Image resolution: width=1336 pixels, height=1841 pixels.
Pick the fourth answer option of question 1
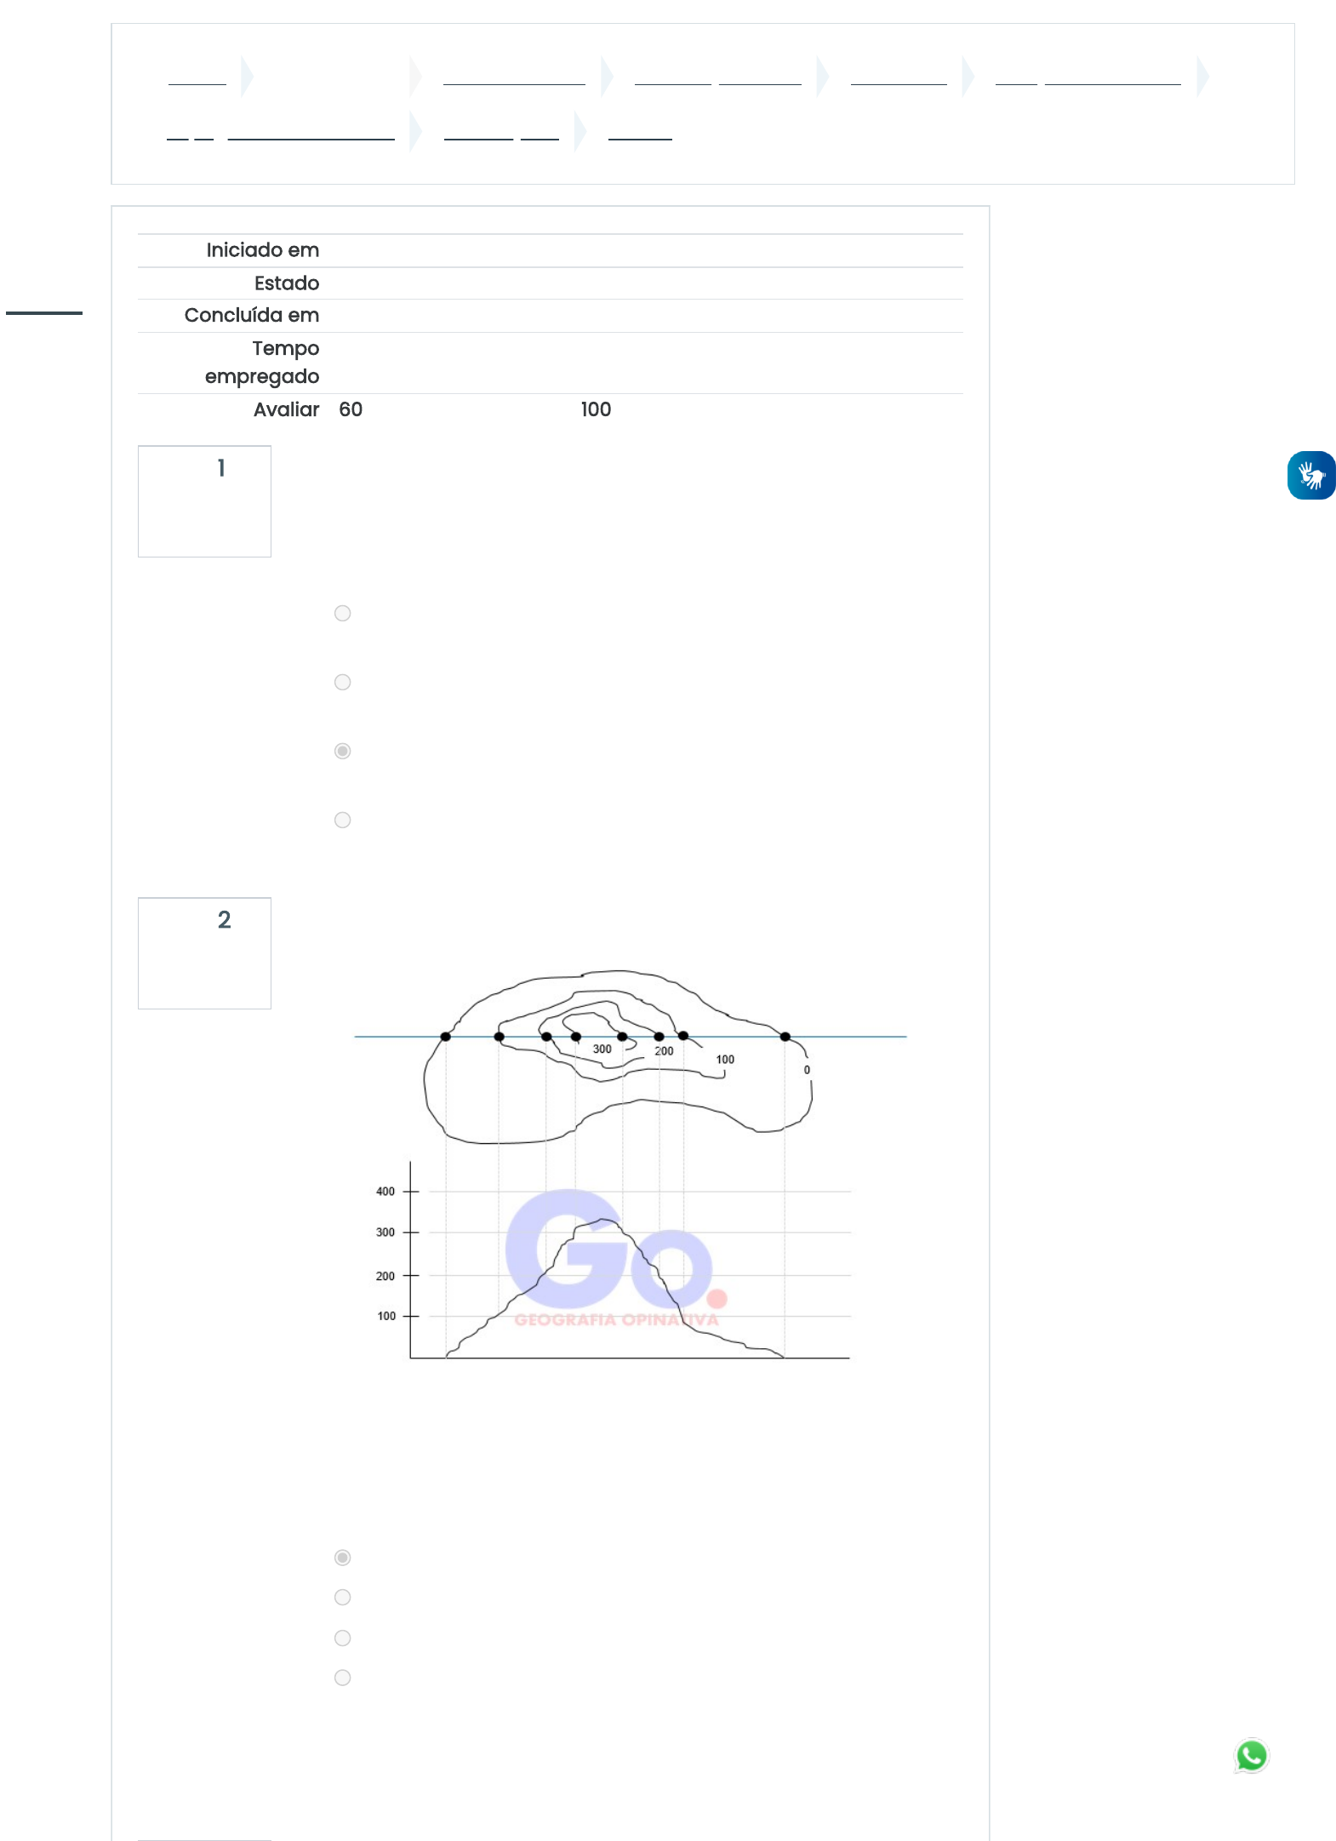pyautogui.click(x=342, y=820)
